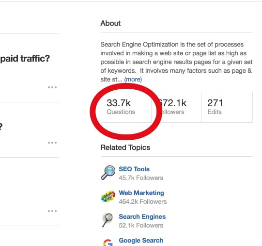Open the lowest three-dot options menu
The width and height of the screenshot is (262, 246).
[x=52, y=211]
